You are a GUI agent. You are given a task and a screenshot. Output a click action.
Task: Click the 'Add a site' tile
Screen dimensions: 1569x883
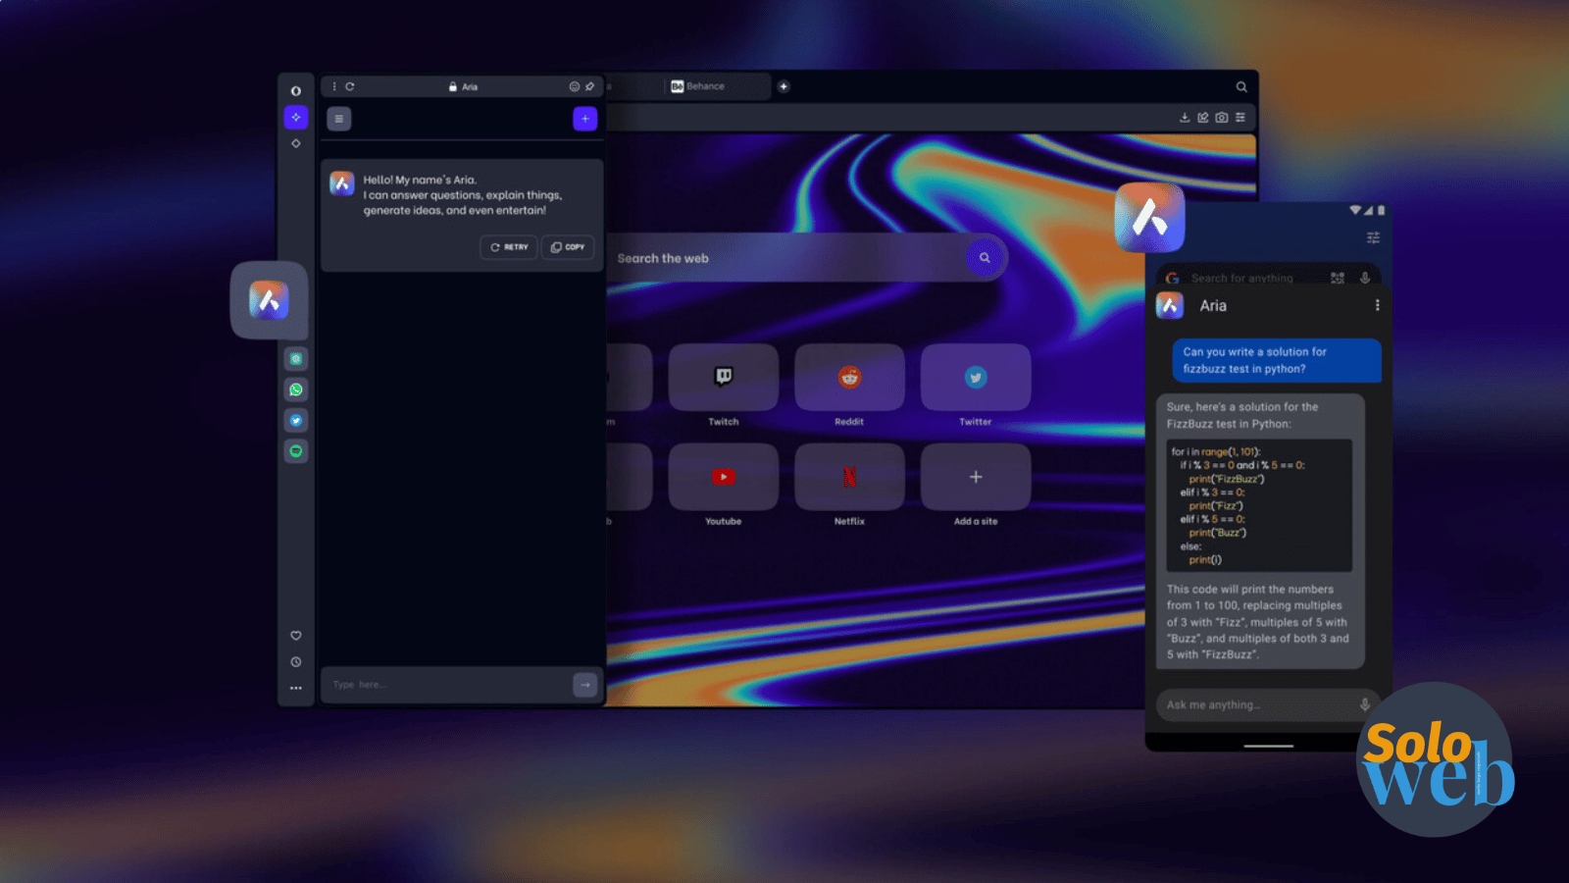(x=976, y=477)
